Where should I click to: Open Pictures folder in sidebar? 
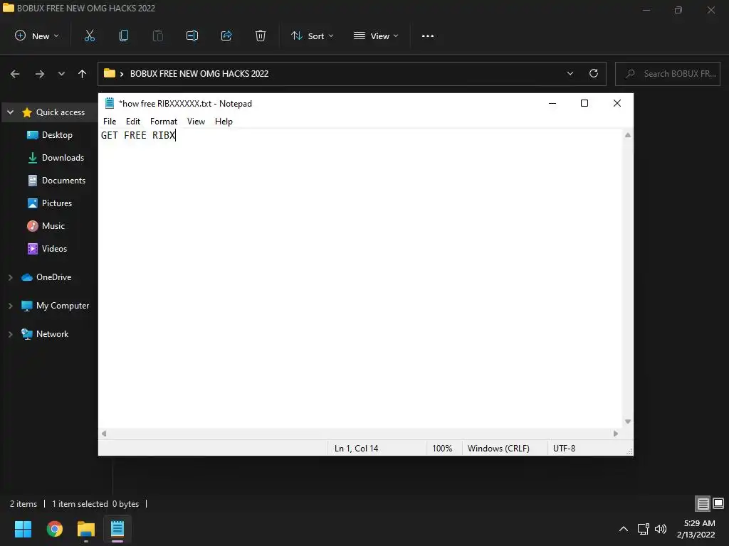50,203
